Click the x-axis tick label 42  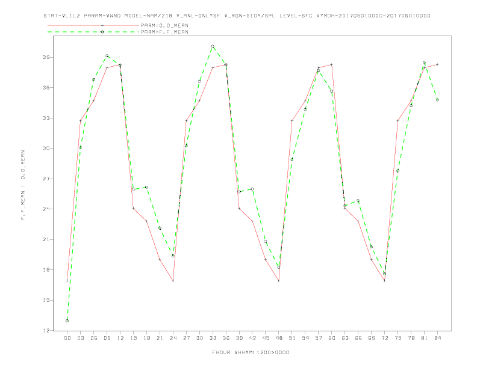[252, 338]
